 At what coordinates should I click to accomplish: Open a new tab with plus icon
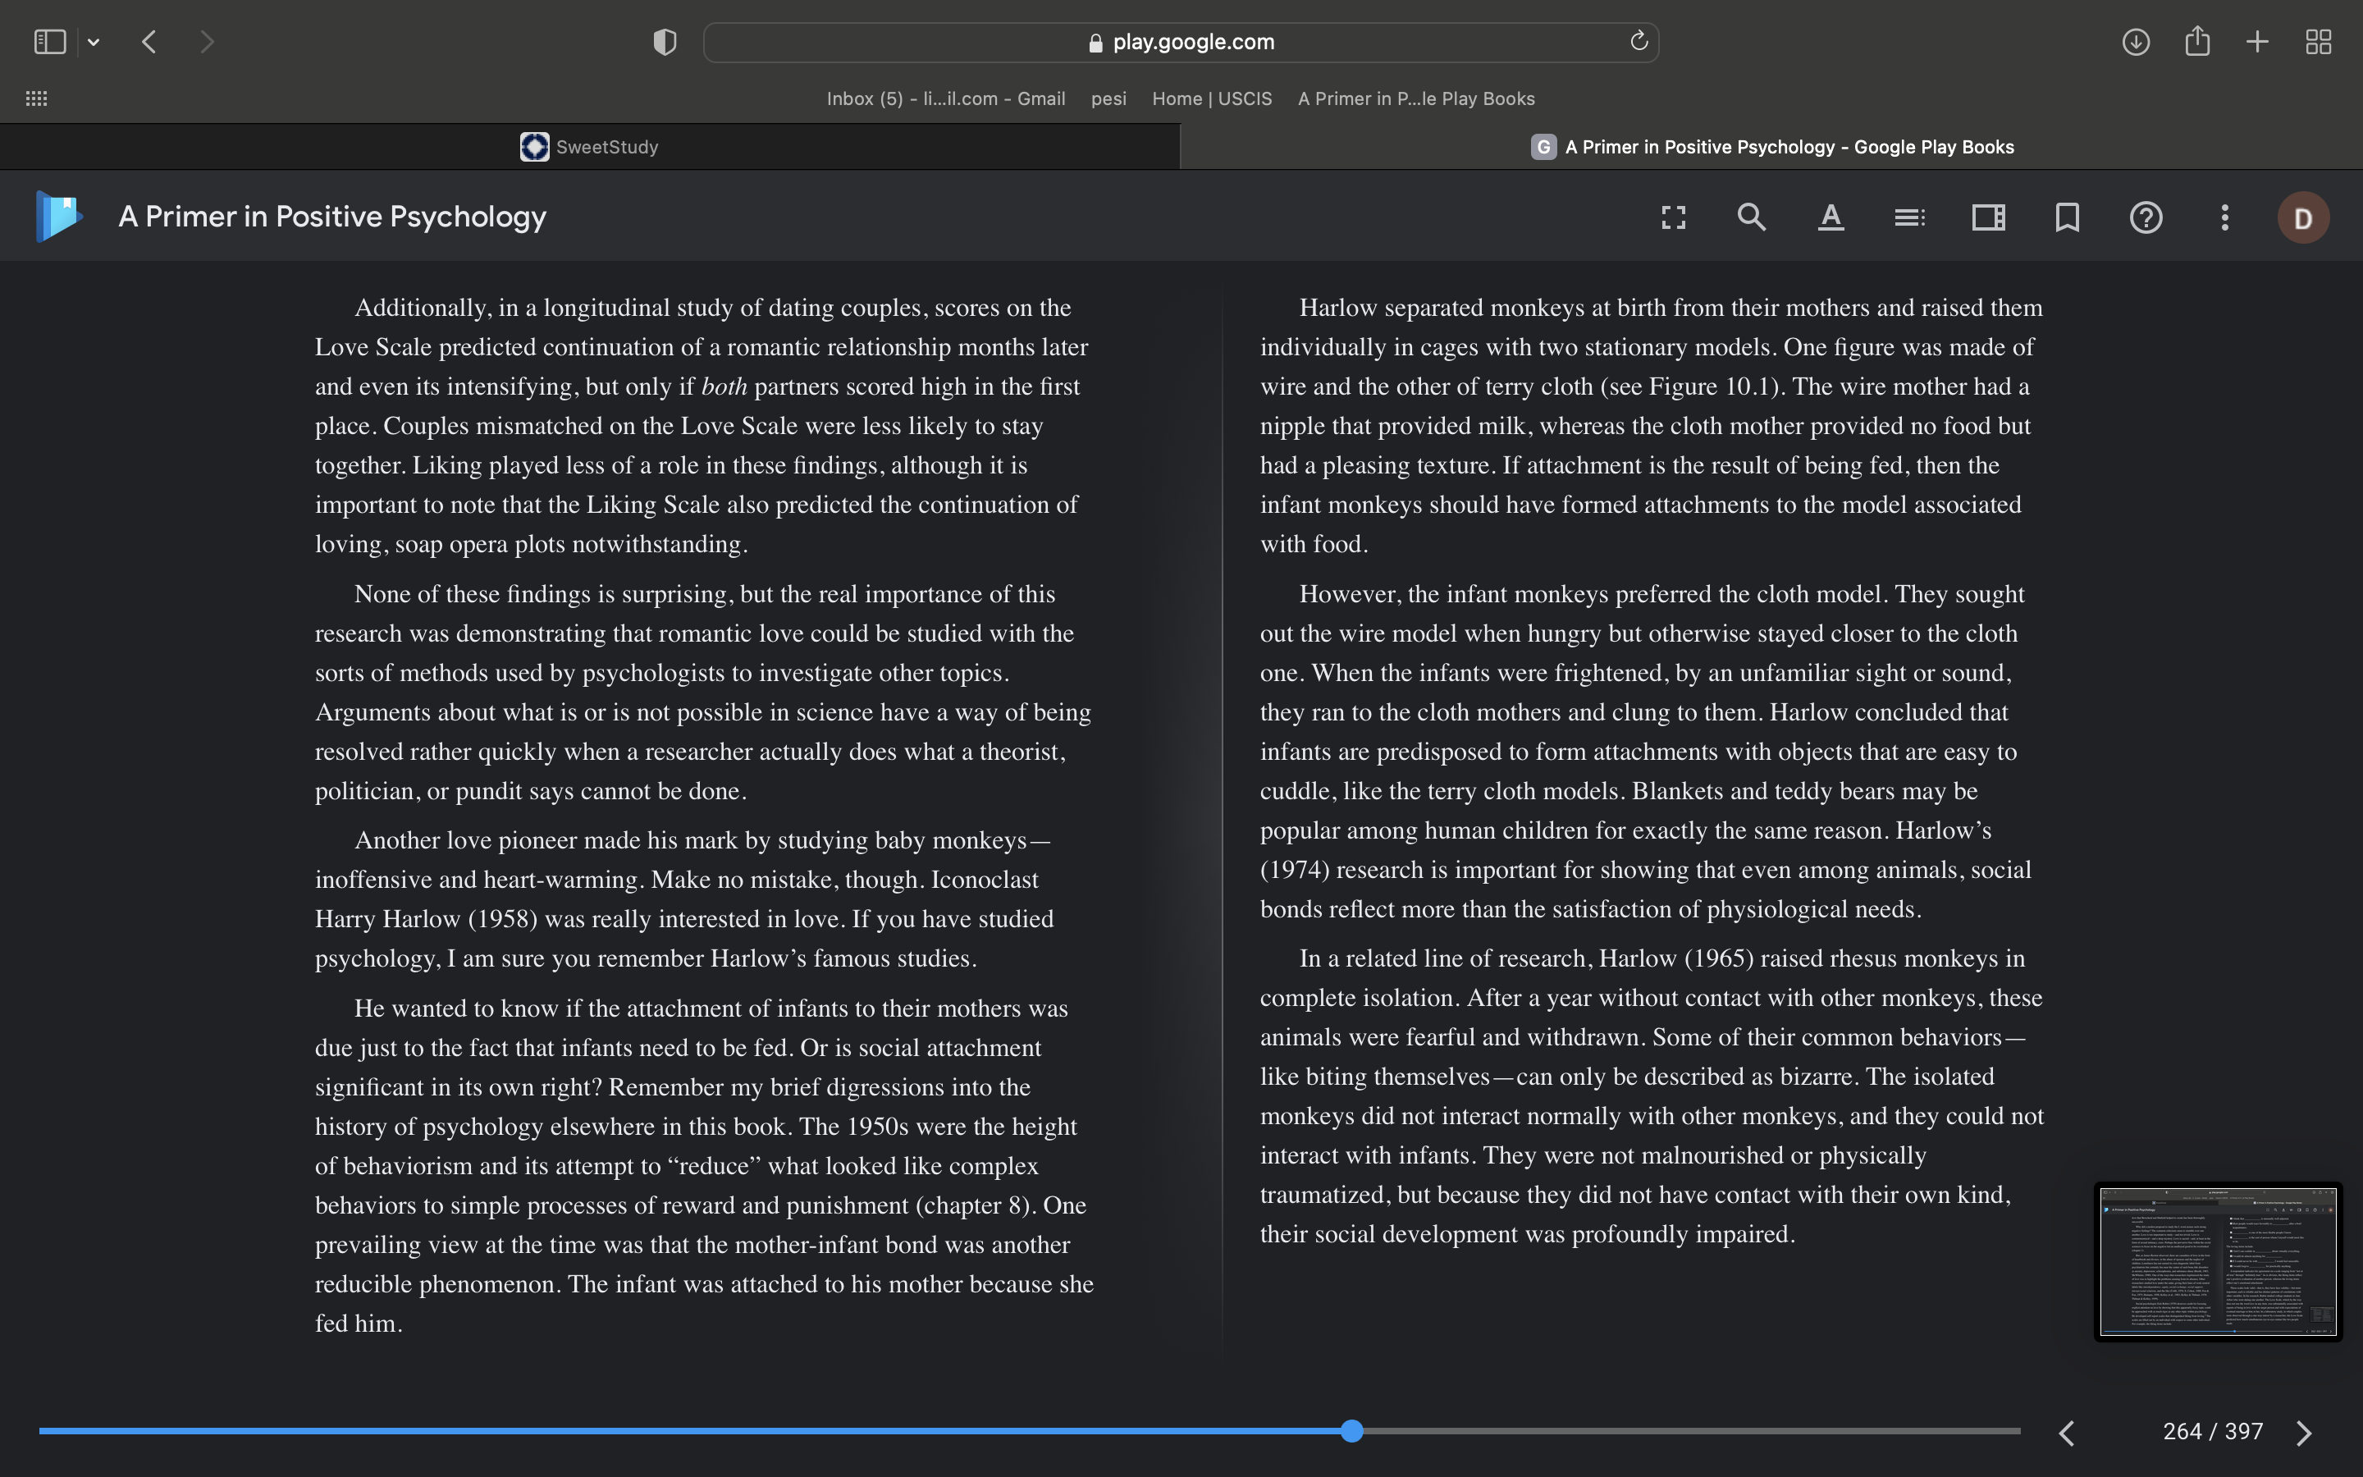[x=2257, y=42]
